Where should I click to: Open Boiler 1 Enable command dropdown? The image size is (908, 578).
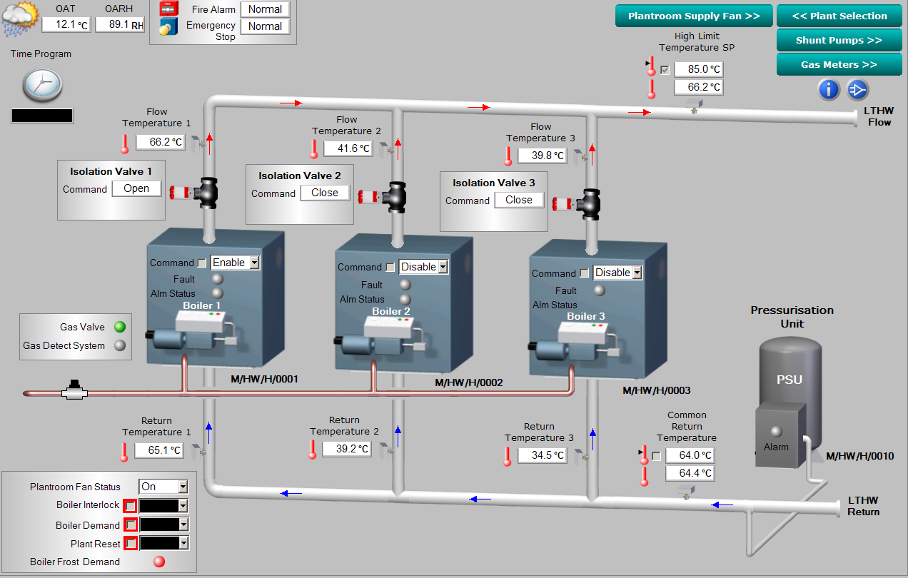(253, 263)
